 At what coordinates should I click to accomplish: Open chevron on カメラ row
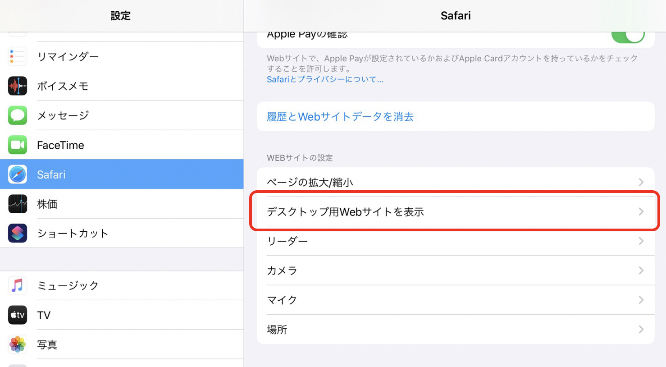[x=641, y=271]
